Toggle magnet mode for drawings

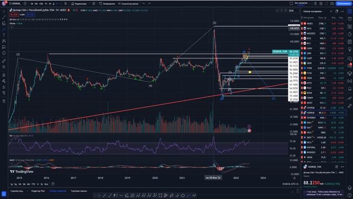pos(4,75)
